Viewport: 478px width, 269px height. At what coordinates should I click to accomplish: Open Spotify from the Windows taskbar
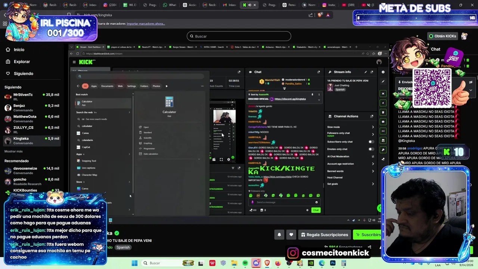pyautogui.click(x=245, y=263)
